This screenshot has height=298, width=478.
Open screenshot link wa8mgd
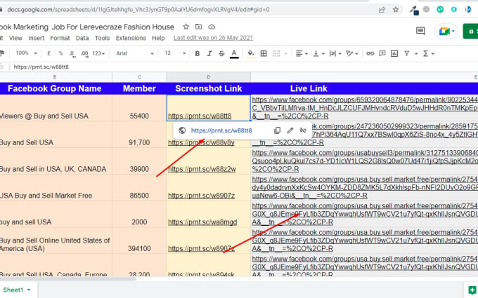[x=202, y=222]
